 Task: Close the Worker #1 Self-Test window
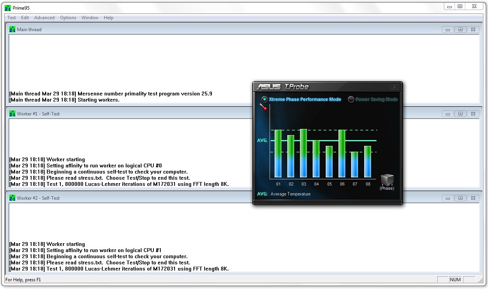click(x=473, y=114)
